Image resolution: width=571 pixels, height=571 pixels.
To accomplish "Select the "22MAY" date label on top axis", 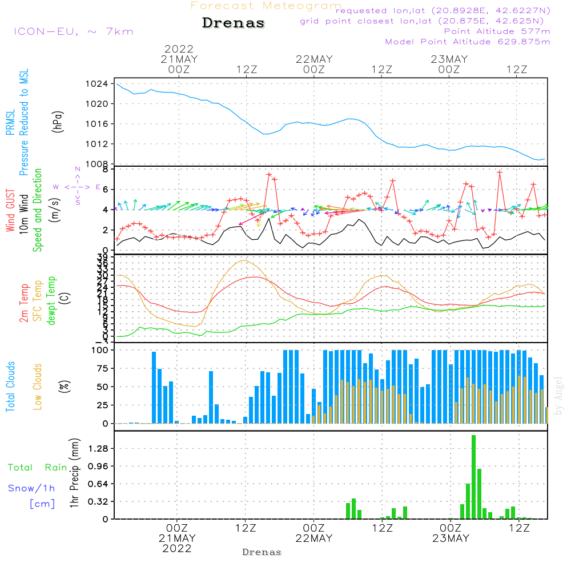I will click(314, 59).
